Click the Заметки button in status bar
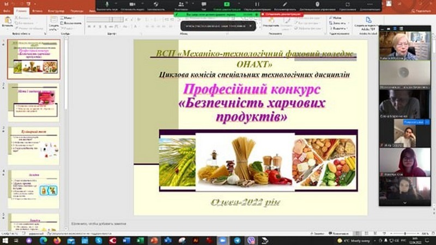 pos(318,234)
